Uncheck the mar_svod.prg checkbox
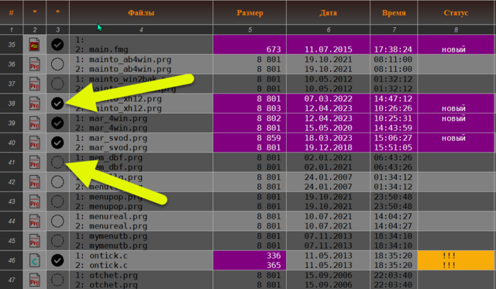 pyautogui.click(x=57, y=143)
